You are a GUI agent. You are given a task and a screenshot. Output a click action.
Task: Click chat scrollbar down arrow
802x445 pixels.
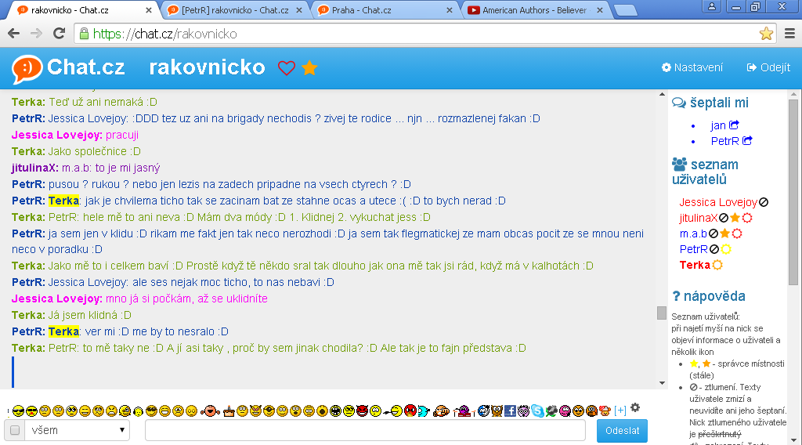[x=662, y=382]
